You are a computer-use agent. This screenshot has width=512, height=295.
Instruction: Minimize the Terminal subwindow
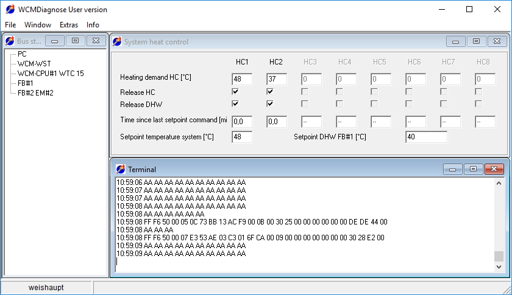tap(452, 169)
